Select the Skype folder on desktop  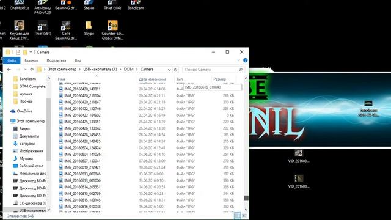89,28
